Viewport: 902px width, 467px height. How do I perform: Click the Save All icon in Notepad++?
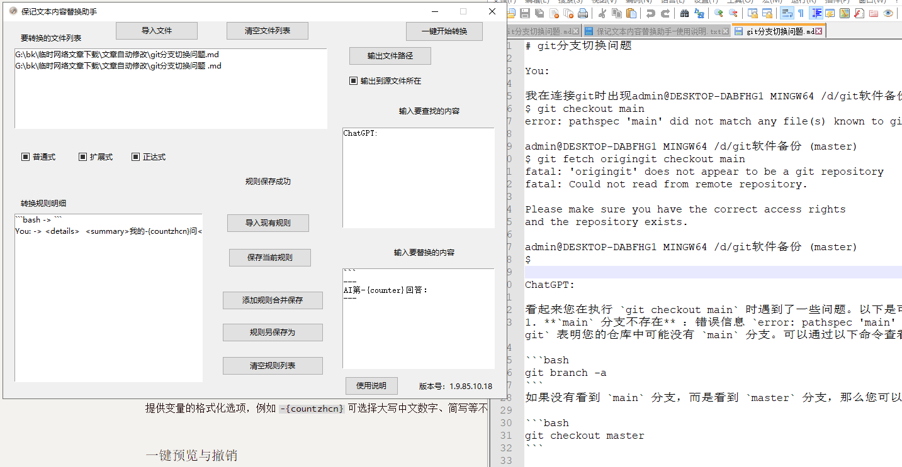[539, 13]
